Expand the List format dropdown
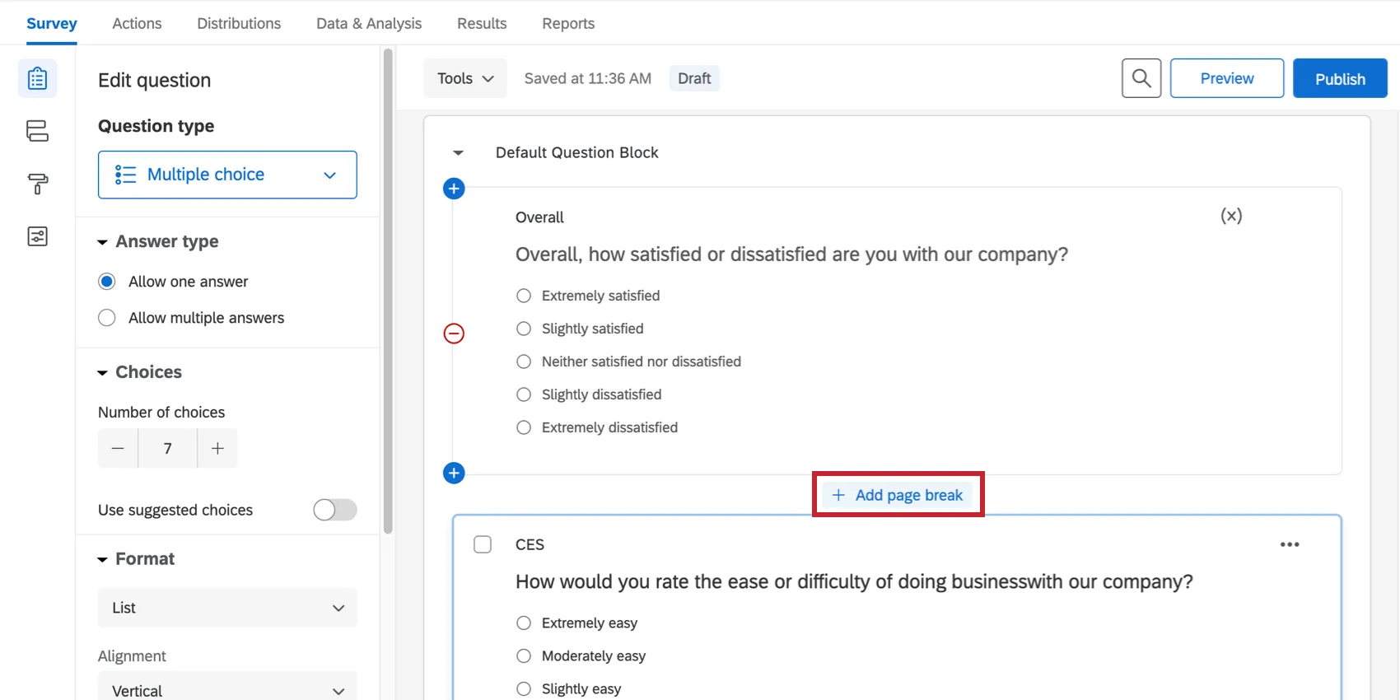The width and height of the screenshot is (1400, 700). tap(227, 608)
